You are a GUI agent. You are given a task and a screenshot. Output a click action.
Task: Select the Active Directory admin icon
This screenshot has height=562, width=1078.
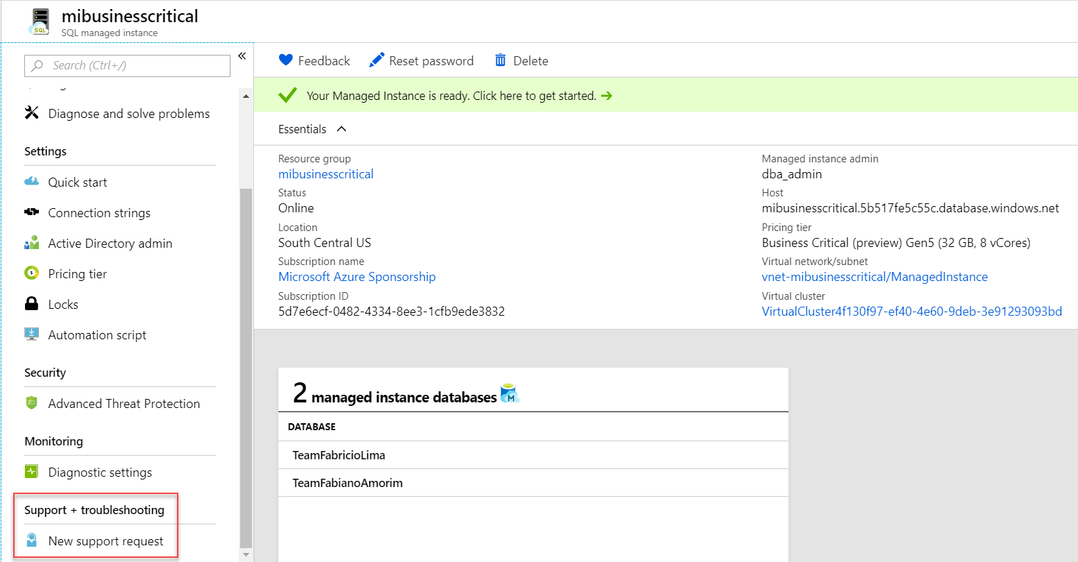(x=32, y=243)
